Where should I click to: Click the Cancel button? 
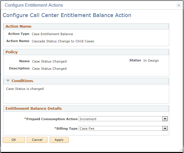[x=37, y=140]
